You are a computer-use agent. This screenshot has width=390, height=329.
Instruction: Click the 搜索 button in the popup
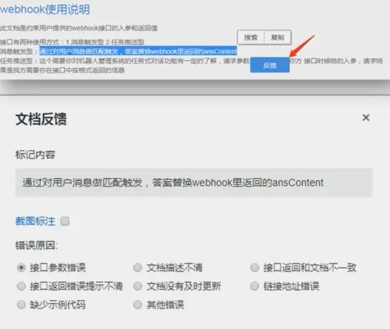(250, 38)
